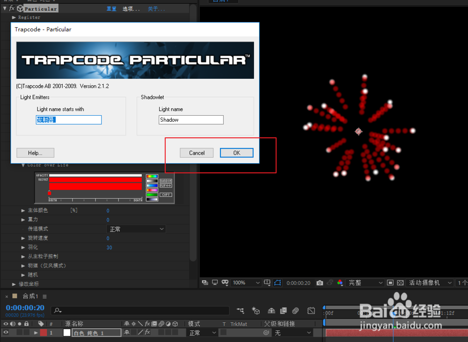Click the red label color of layer 1
The height and width of the screenshot is (342, 468).
[44, 333]
